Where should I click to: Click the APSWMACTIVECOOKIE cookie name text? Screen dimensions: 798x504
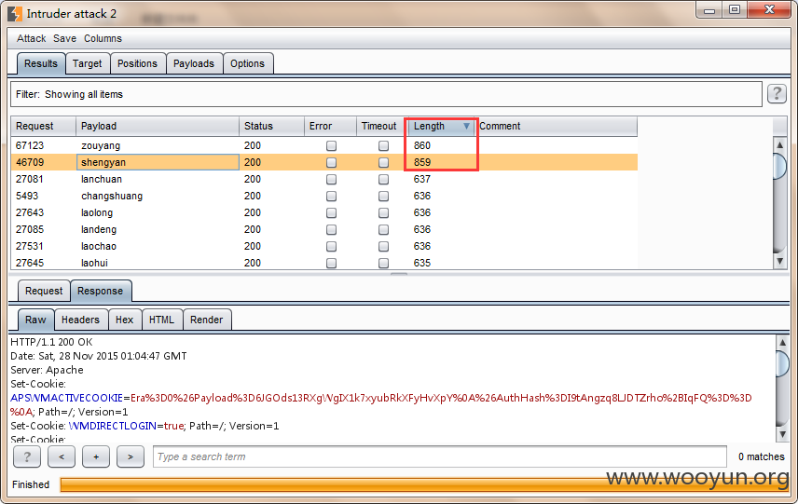67,398
